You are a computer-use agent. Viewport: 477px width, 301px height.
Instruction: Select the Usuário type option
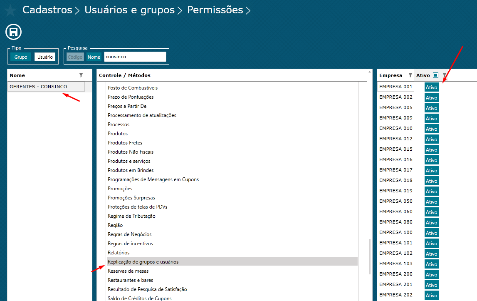(45, 57)
